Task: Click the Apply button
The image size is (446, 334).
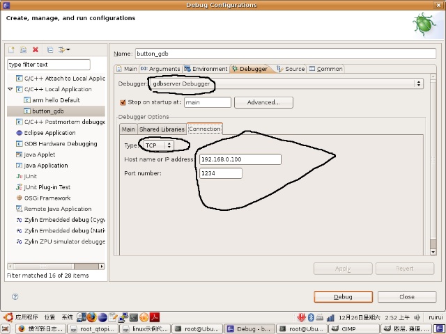Action: [343, 269]
